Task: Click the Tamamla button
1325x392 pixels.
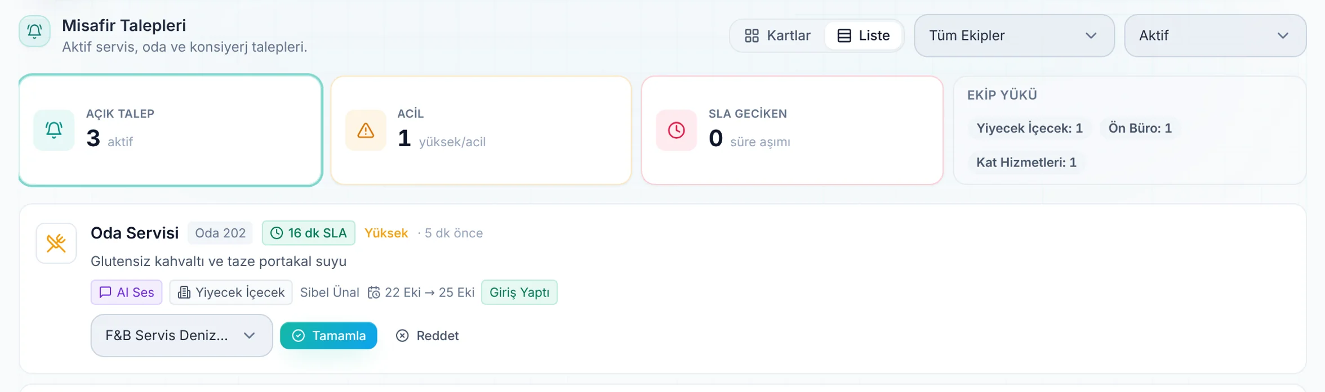Action: coord(328,336)
